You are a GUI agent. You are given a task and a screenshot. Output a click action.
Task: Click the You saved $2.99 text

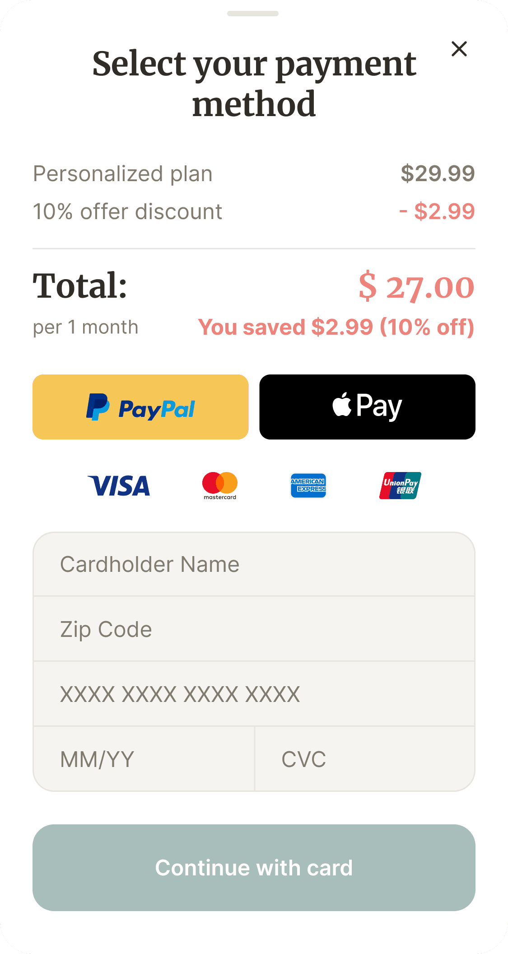(336, 327)
